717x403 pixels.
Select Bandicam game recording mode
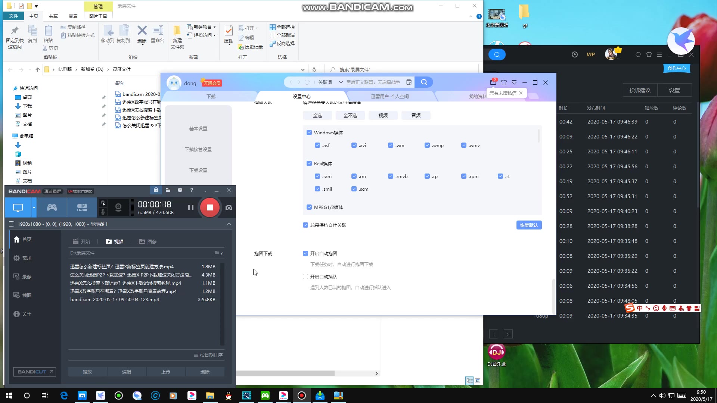click(x=52, y=207)
